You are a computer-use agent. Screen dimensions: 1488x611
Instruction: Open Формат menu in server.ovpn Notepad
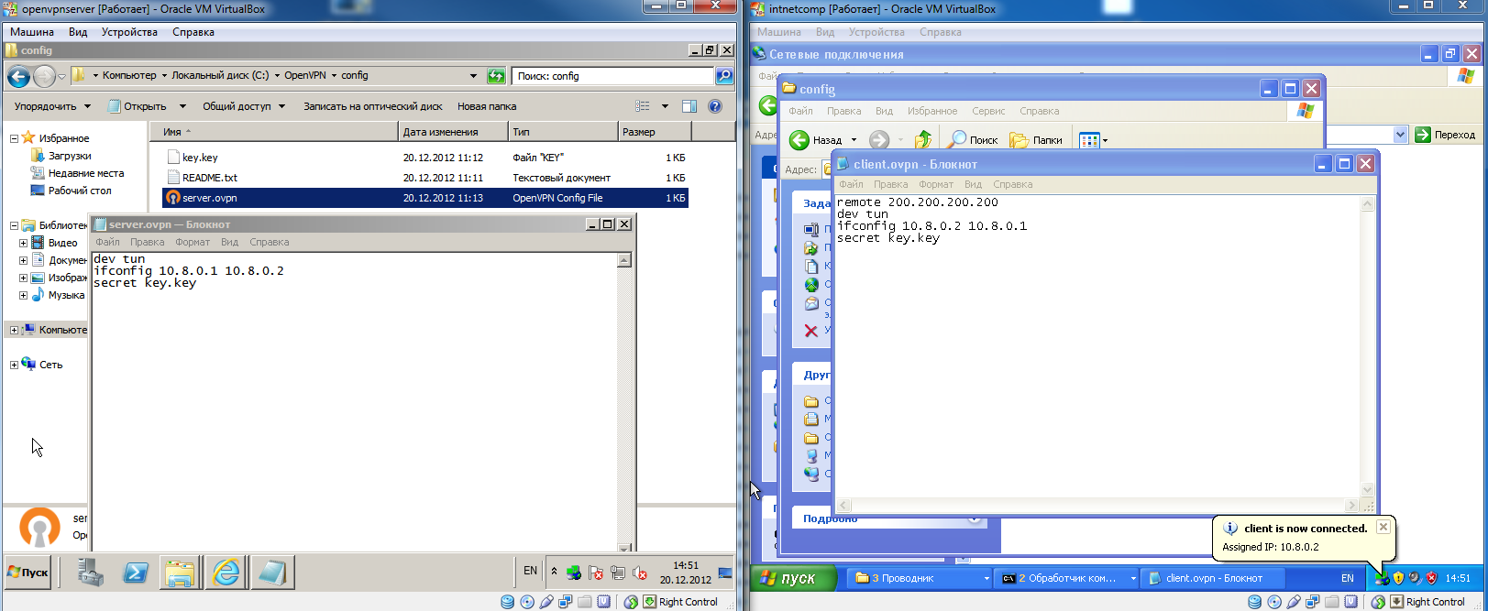(x=193, y=242)
